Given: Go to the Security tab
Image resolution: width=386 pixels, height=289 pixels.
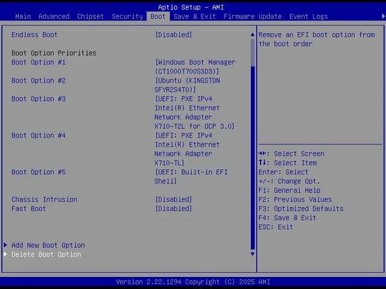Looking at the screenshot, I should coord(127,16).
